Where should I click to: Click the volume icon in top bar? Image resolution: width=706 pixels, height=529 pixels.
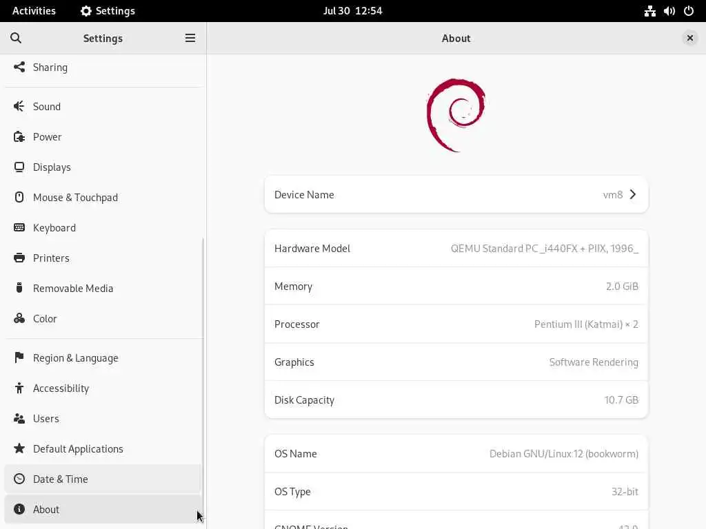point(669,11)
